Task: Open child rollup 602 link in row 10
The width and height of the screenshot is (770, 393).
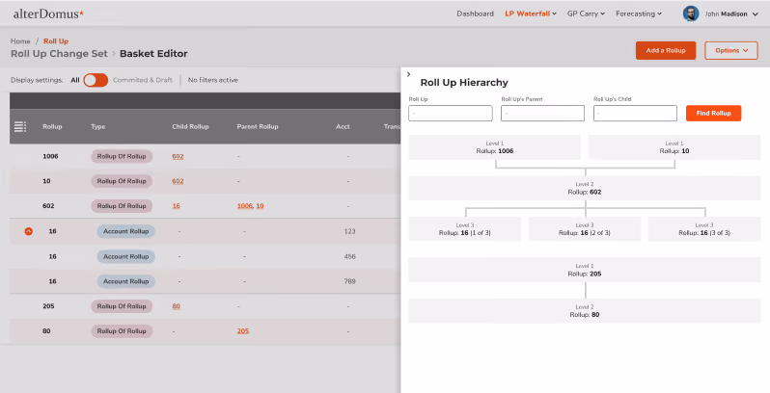Action: click(x=178, y=181)
